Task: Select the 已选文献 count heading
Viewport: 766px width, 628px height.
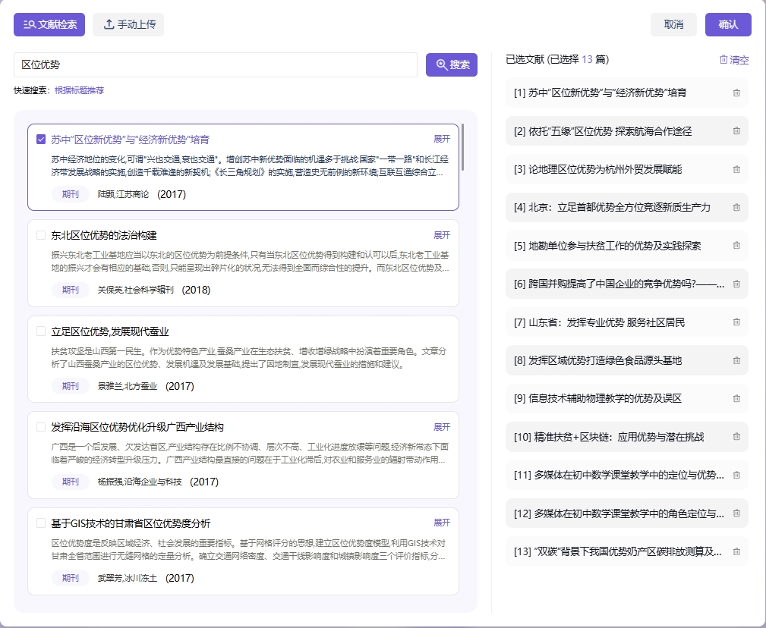Action: 557,59
